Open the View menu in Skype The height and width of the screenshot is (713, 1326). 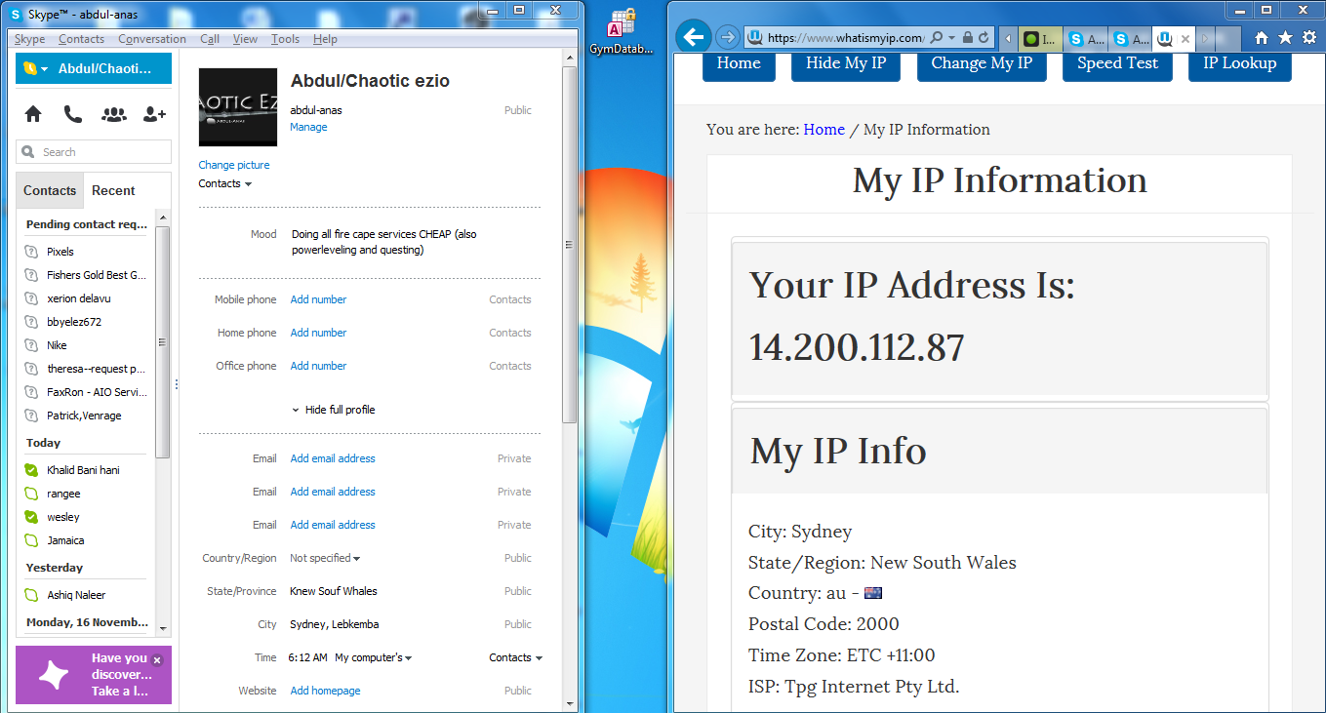click(x=245, y=39)
